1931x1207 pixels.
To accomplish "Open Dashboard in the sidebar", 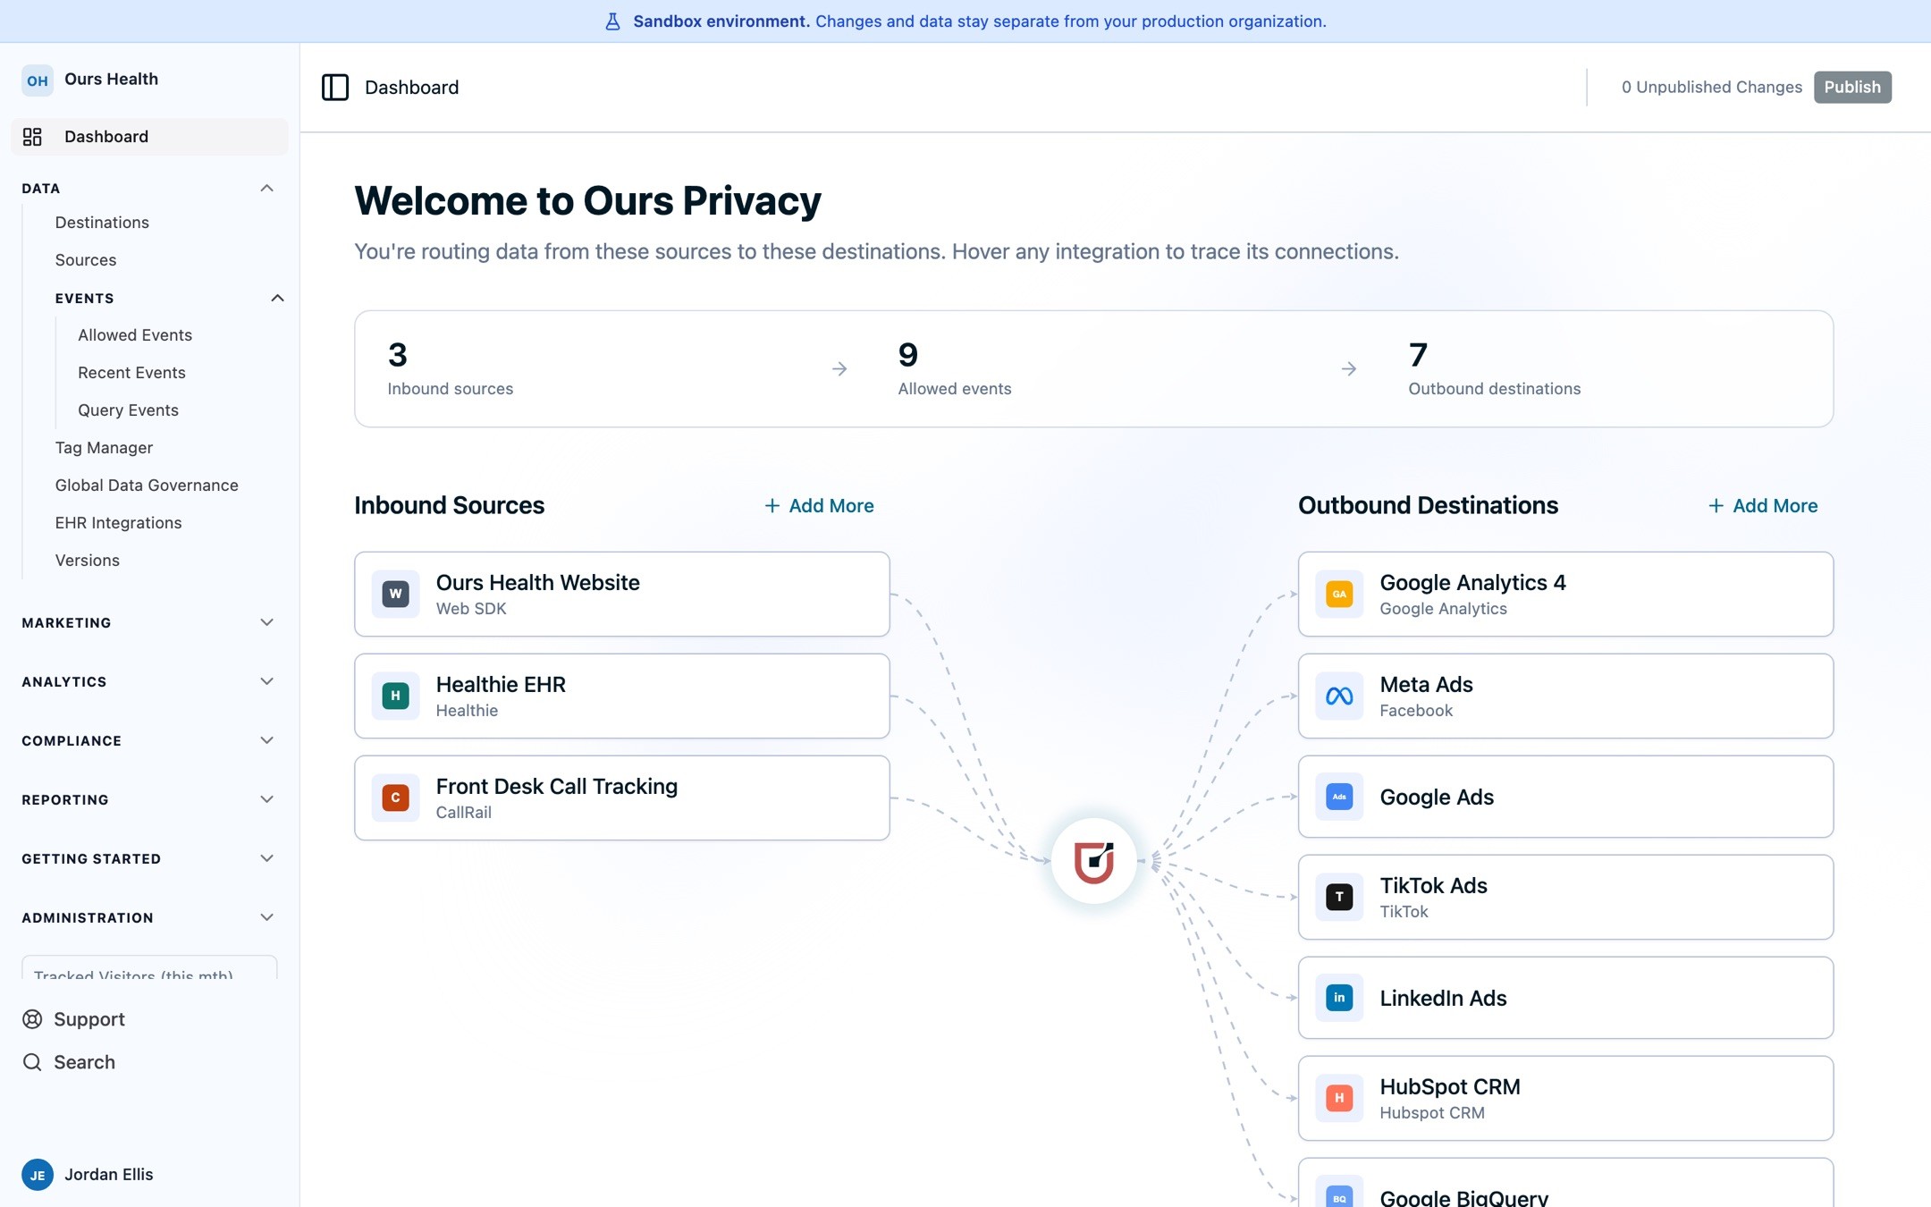I will 149,137.
